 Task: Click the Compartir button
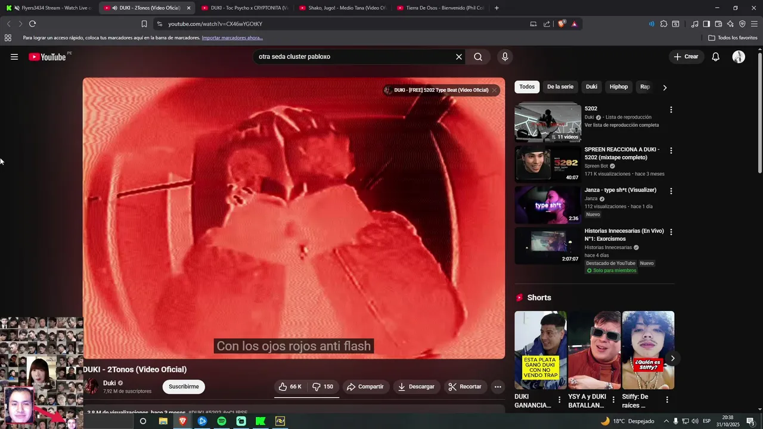(x=365, y=387)
